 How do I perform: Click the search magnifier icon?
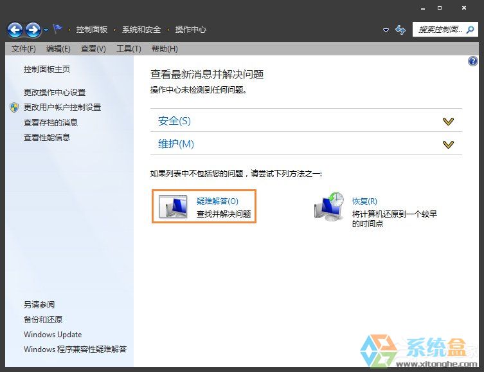470,30
